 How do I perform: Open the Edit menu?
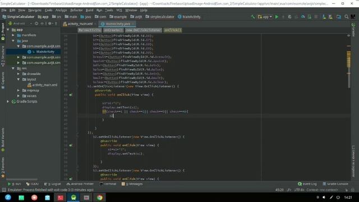[12, 10]
